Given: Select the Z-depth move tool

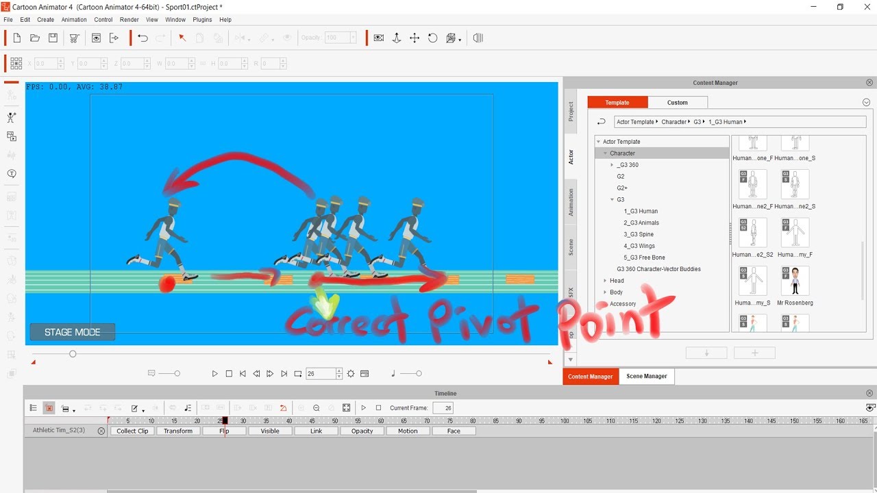Looking at the screenshot, I should [396, 38].
